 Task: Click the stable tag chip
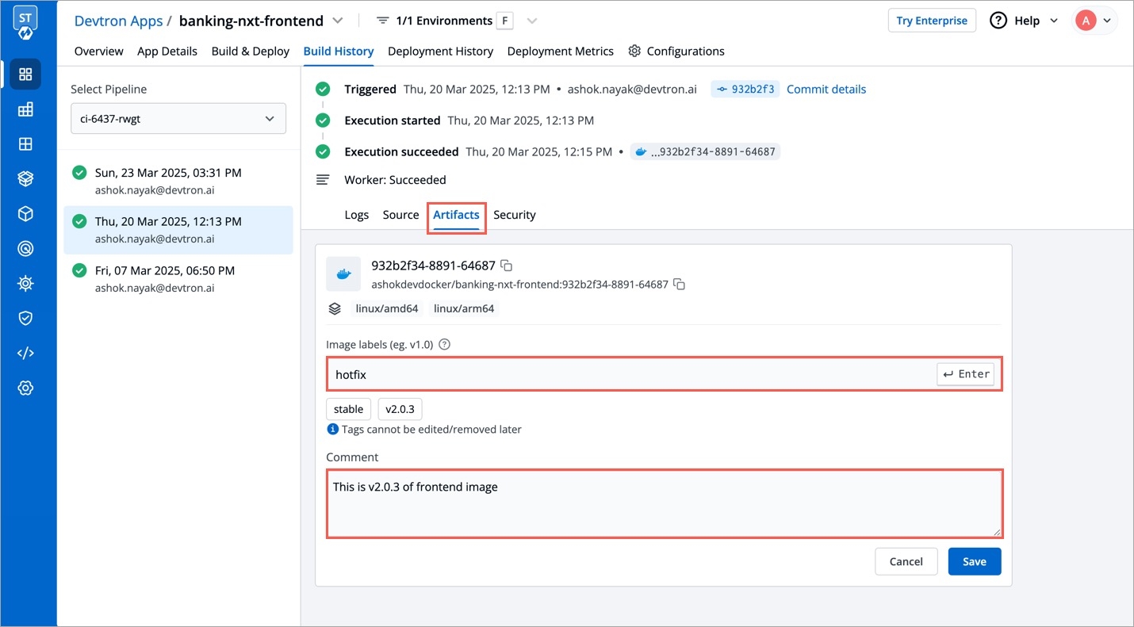(x=348, y=409)
